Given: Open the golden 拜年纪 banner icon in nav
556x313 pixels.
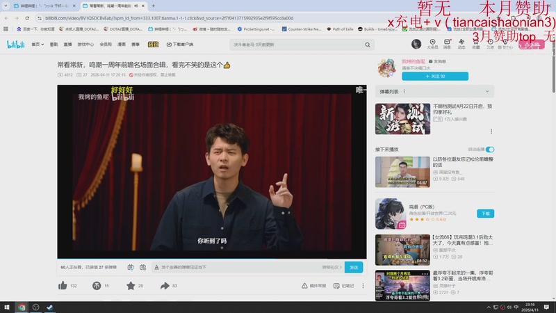Looking at the screenshot, I should coord(153,45).
